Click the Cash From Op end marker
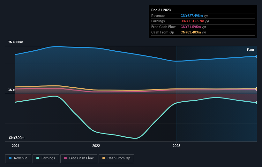This screenshot has width=262, height=167. pyautogui.click(x=257, y=89)
